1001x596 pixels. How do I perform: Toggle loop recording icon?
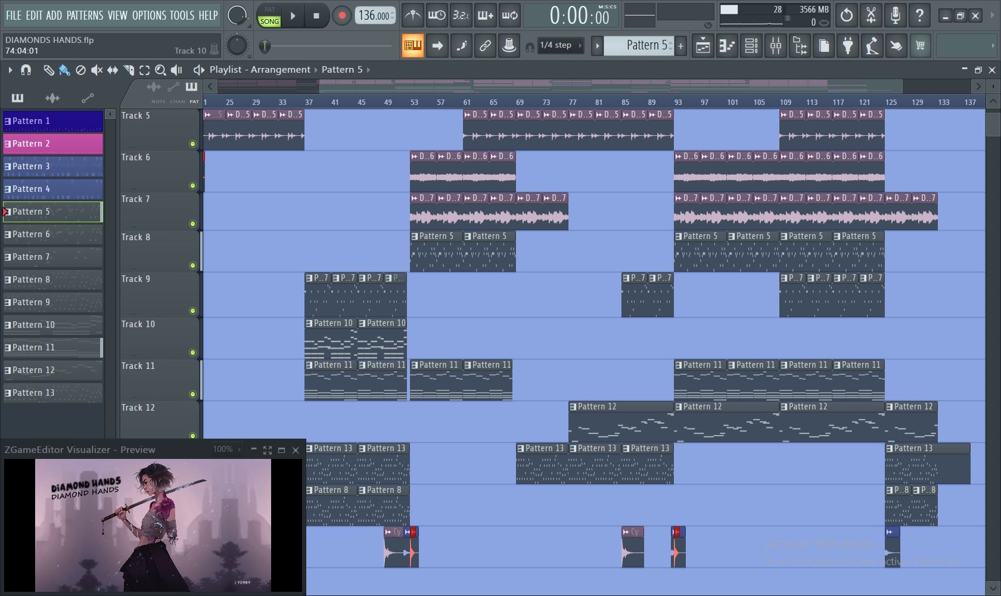click(509, 15)
